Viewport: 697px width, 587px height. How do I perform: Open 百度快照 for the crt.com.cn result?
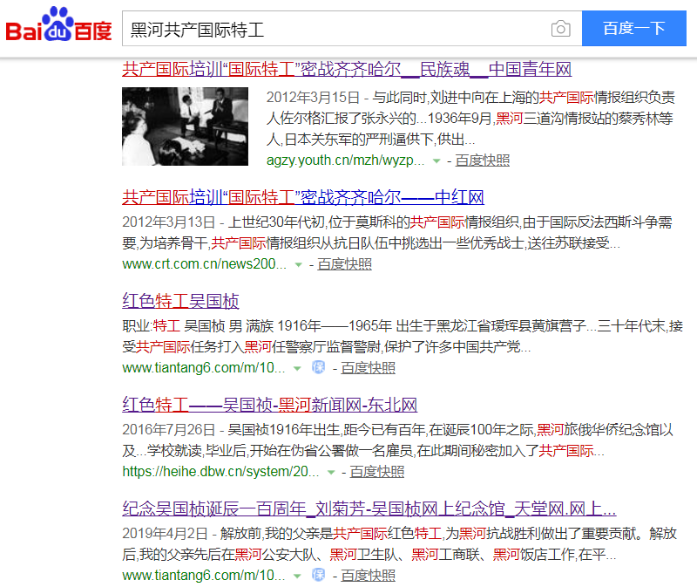click(344, 264)
